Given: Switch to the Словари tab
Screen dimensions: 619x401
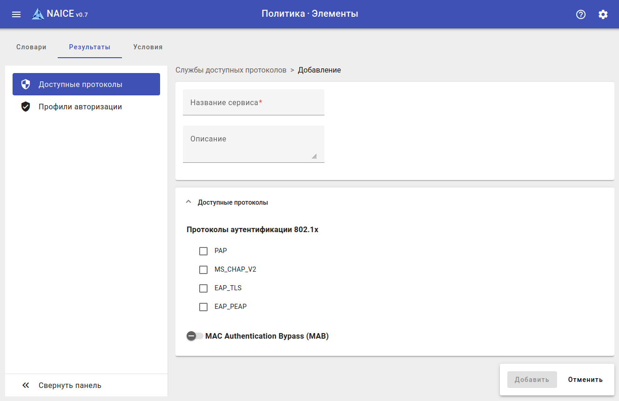Looking at the screenshot, I should [31, 47].
